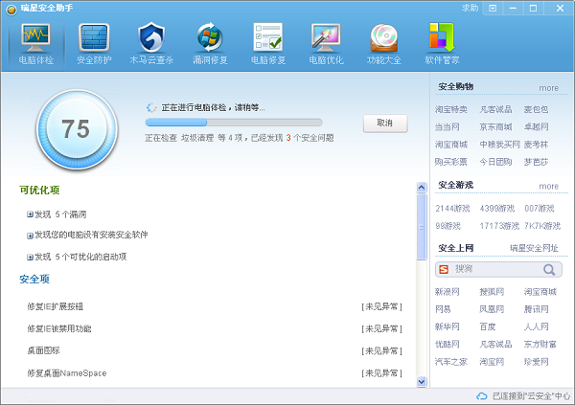Click the scrollbar up arrow
This screenshot has height=405, width=575.
click(422, 188)
